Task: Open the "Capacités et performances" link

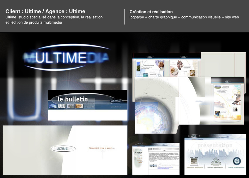Action: coord(215,167)
